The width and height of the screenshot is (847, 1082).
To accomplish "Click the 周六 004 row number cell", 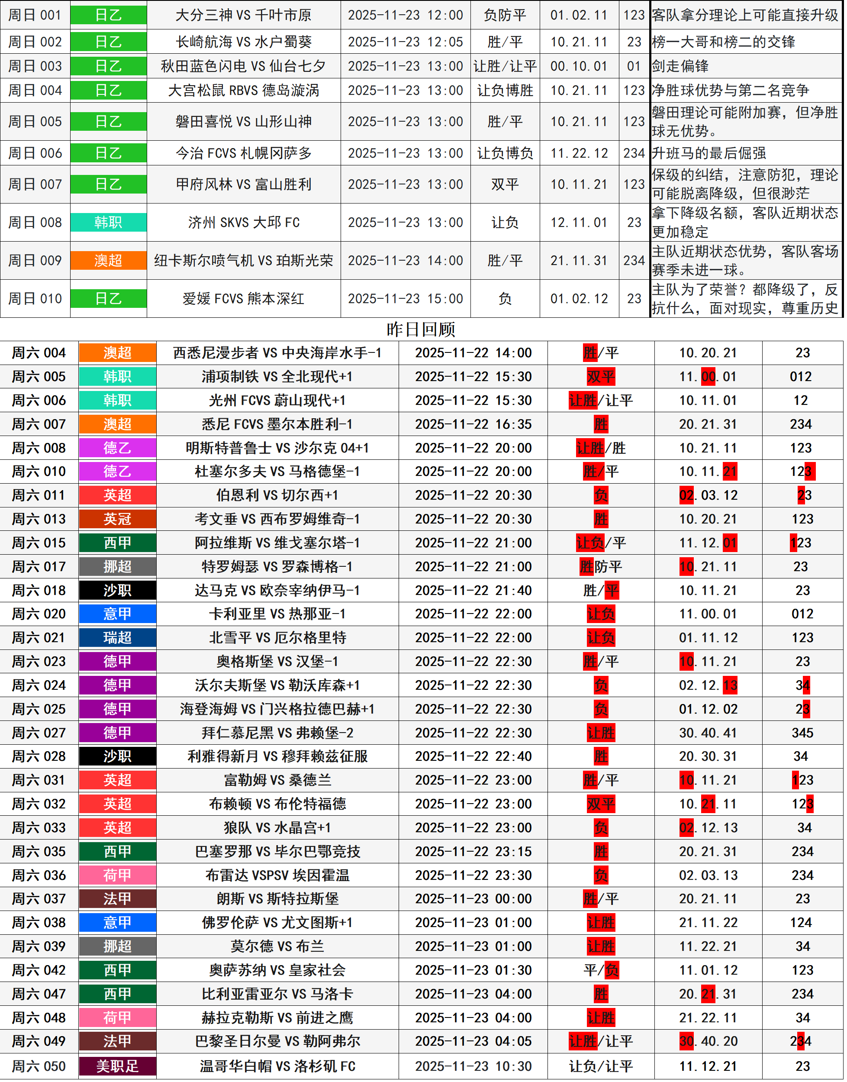I will [x=39, y=353].
